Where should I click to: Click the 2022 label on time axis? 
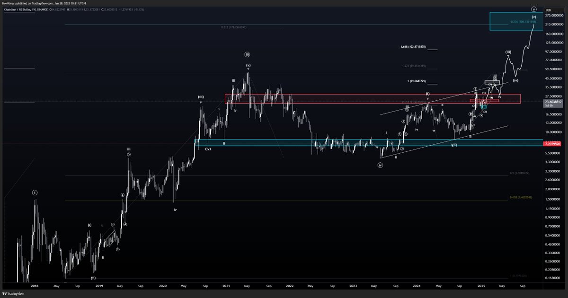click(x=290, y=286)
